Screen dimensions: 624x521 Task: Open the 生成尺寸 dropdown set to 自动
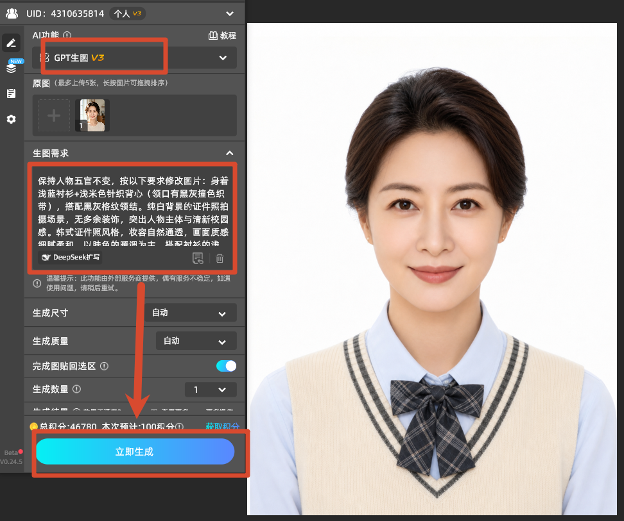[190, 313]
